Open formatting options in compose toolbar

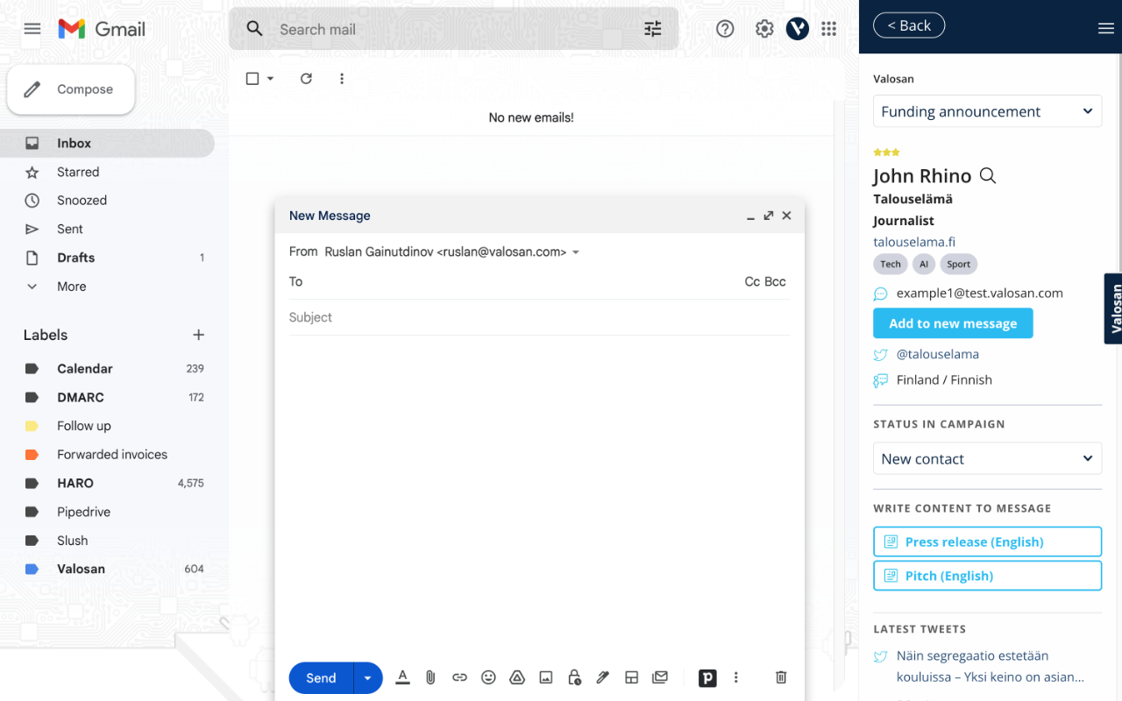(x=402, y=677)
